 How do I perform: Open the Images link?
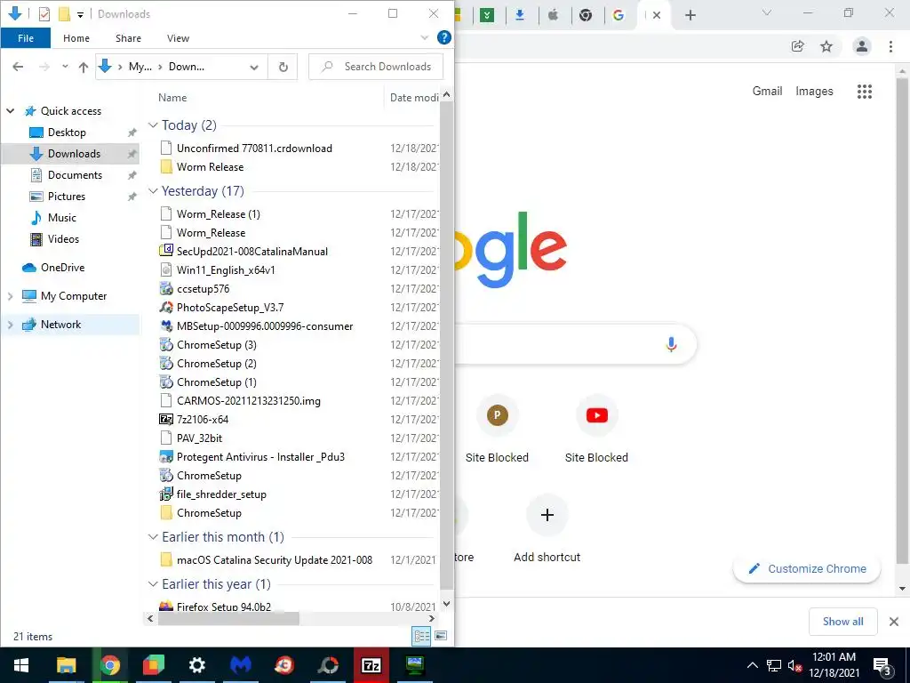(814, 92)
